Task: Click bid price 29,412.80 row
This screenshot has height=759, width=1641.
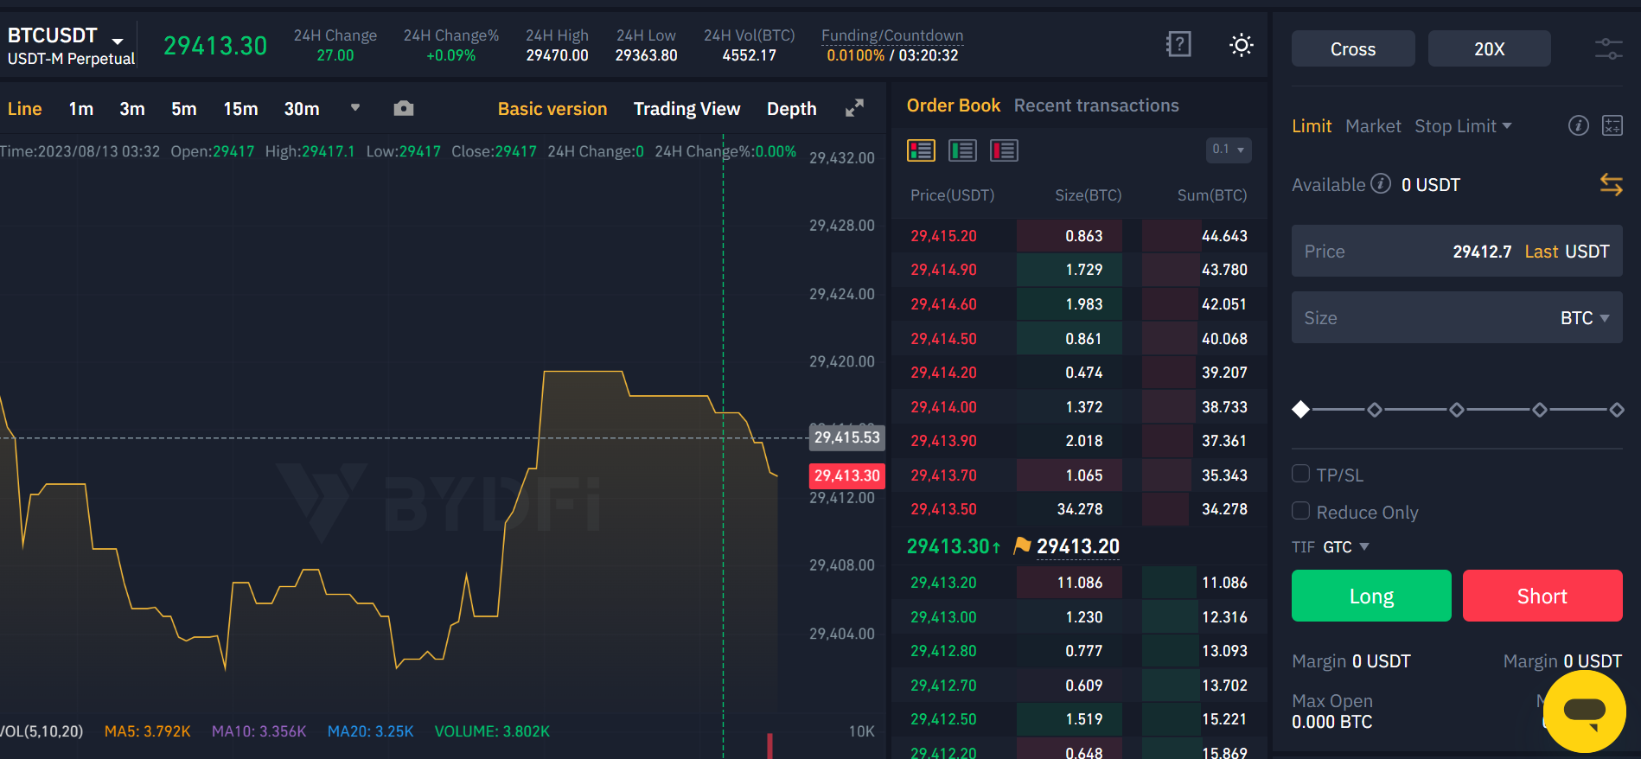Action: click(1079, 651)
